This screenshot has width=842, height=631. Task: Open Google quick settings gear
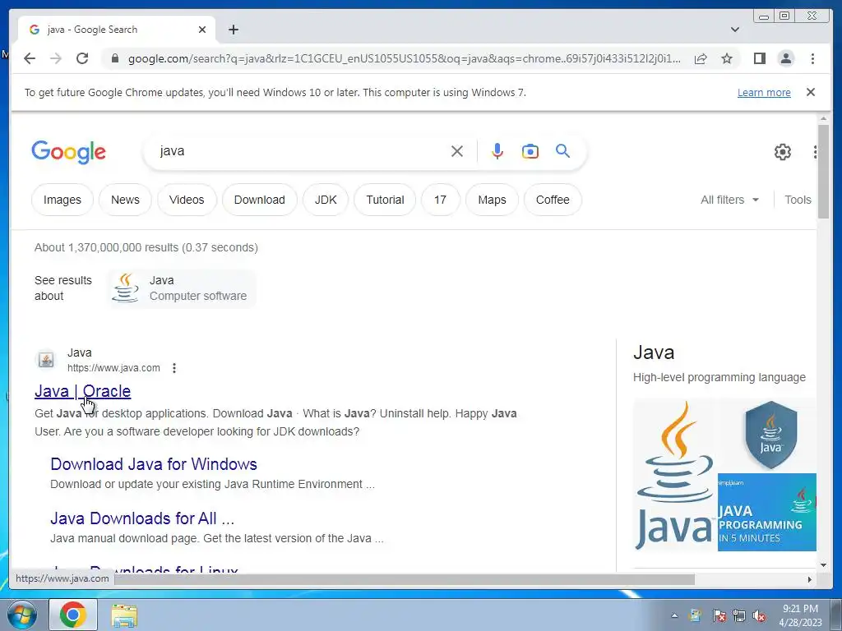coord(783,152)
